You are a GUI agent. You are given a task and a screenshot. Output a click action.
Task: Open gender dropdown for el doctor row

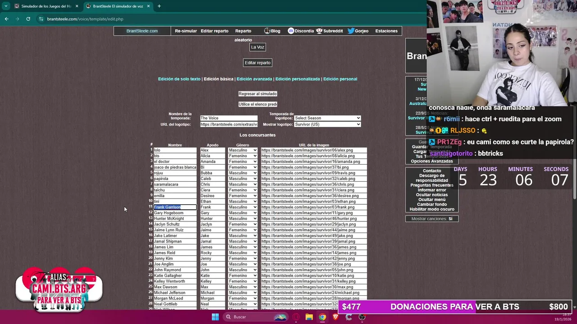(x=243, y=162)
